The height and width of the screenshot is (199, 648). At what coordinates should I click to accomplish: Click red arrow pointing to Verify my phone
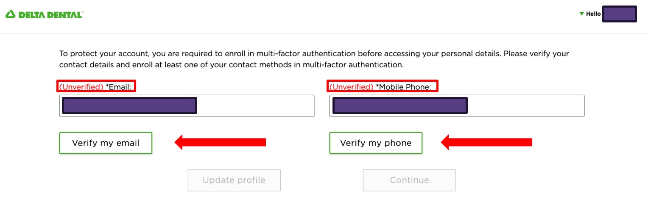[x=486, y=142]
